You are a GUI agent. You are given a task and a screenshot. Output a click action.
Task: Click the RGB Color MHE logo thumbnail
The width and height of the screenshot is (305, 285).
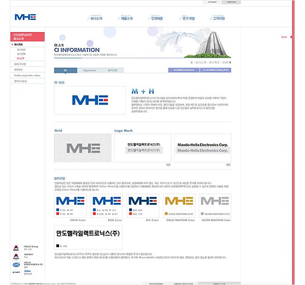coord(107,200)
